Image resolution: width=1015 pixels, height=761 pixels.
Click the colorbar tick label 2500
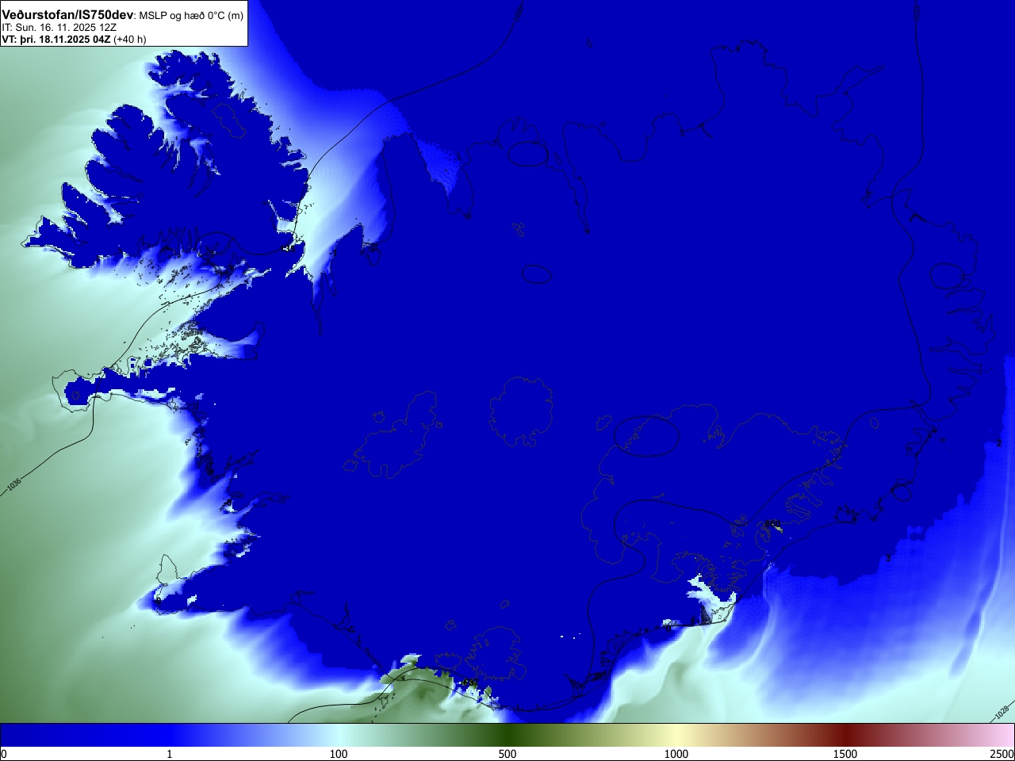pyautogui.click(x=1002, y=754)
